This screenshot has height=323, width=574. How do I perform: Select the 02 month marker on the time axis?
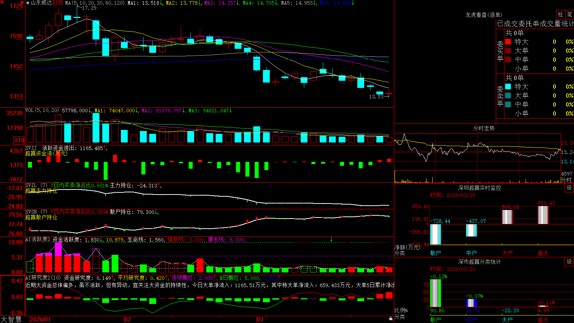point(128,319)
